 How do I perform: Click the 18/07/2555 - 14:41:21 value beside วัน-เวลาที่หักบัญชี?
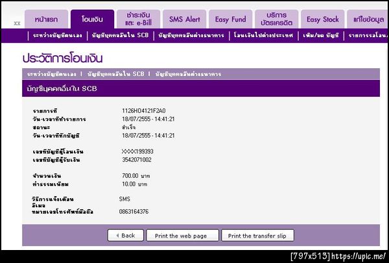[x=148, y=136]
